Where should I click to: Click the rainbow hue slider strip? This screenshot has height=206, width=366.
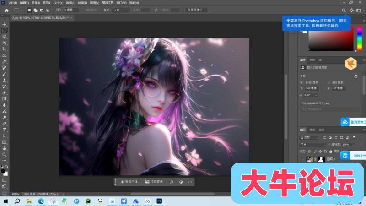tap(360, 38)
